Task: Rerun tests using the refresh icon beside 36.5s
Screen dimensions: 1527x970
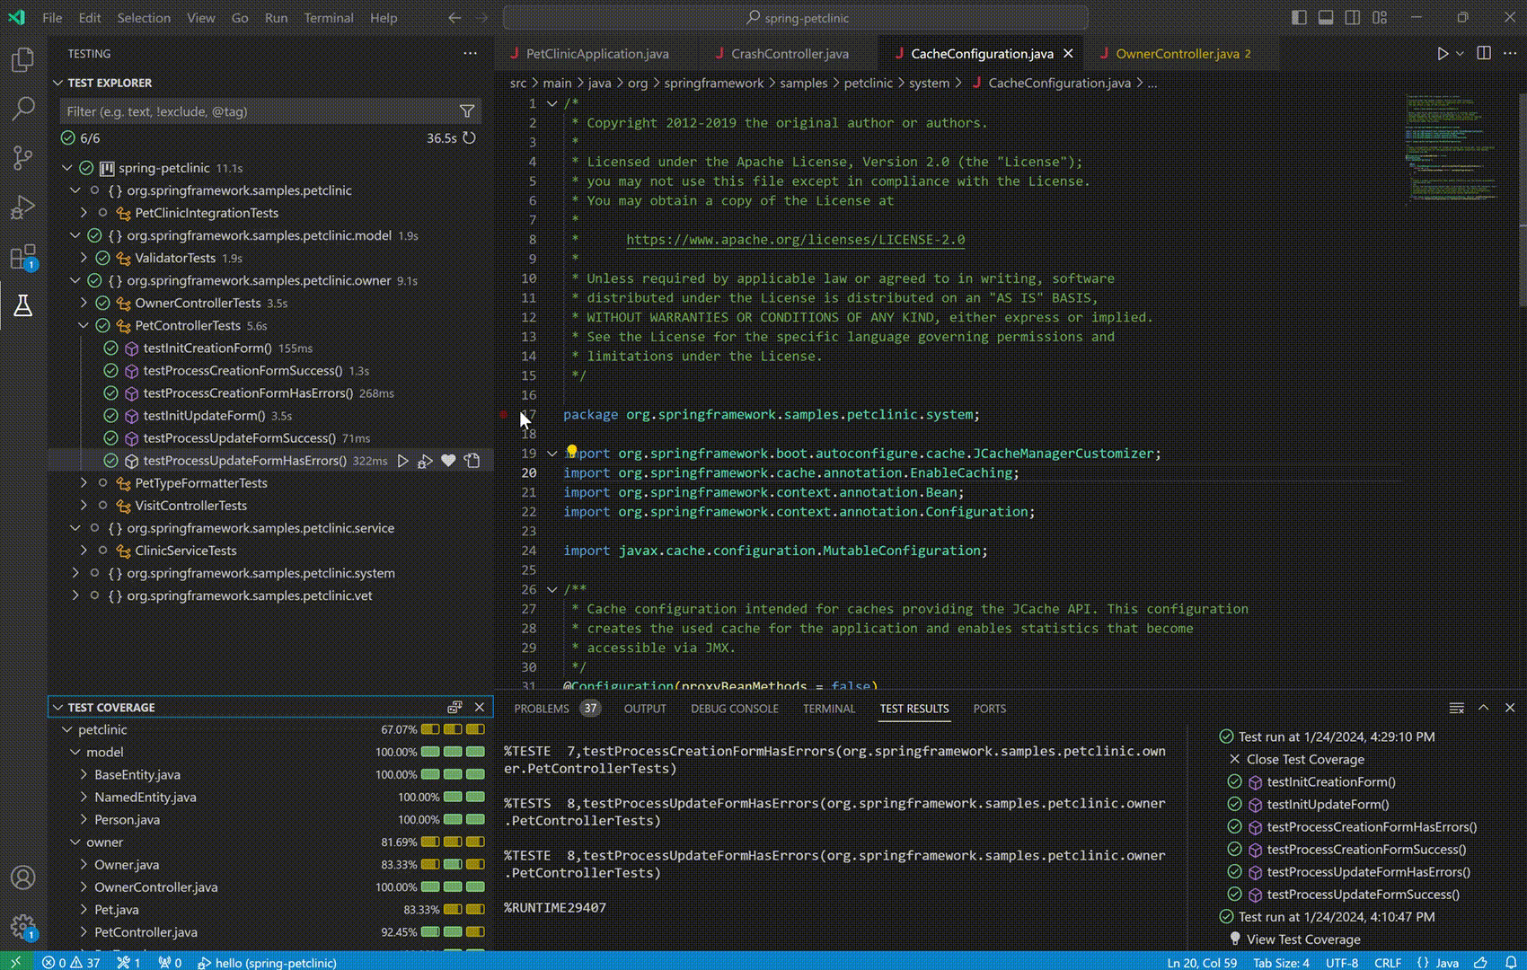Action: [x=469, y=138]
